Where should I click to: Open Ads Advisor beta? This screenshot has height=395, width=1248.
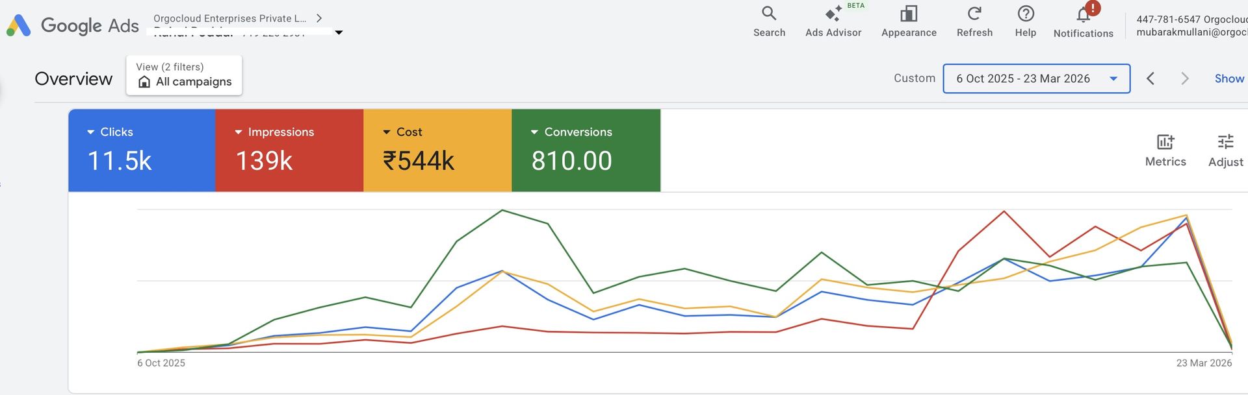click(833, 21)
